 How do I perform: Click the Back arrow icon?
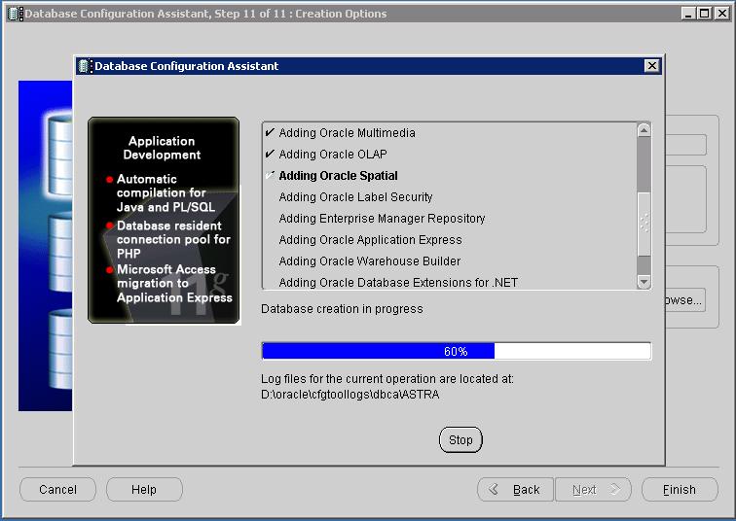pyautogui.click(x=493, y=489)
